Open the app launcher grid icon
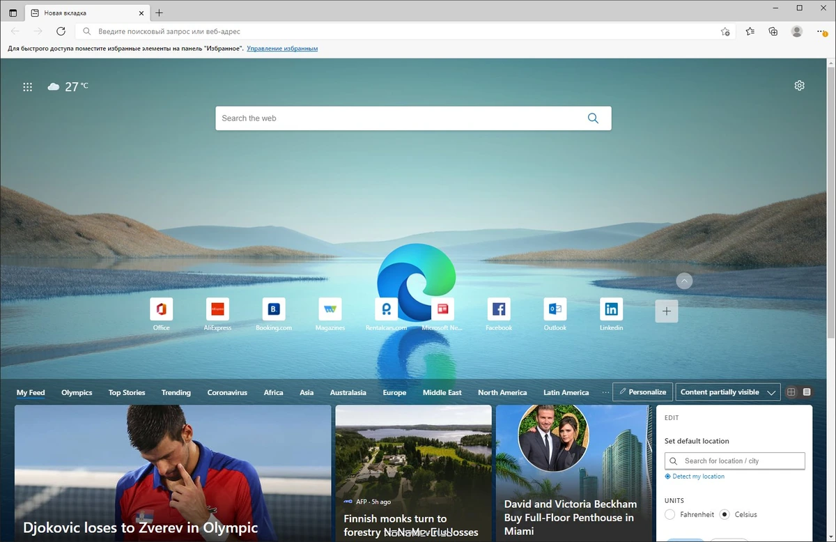 [x=28, y=87]
